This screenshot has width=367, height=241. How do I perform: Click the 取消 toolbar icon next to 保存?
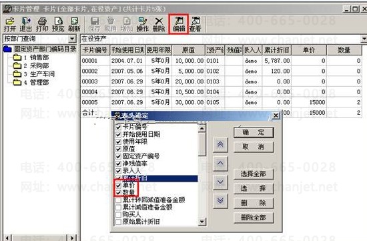[x=111, y=24]
